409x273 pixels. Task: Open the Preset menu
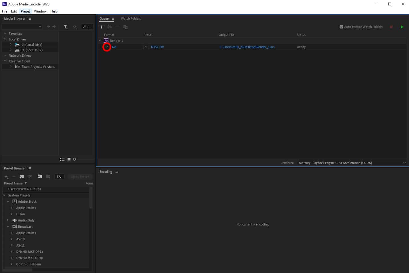[25, 11]
